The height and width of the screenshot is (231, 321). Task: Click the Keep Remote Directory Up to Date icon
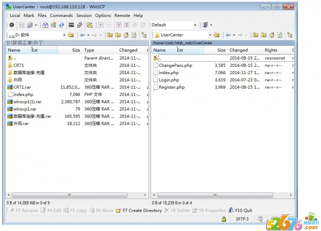[x=61, y=25]
